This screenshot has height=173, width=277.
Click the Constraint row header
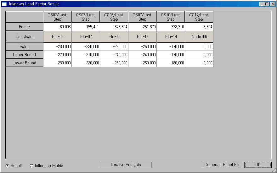[x=24, y=37]
